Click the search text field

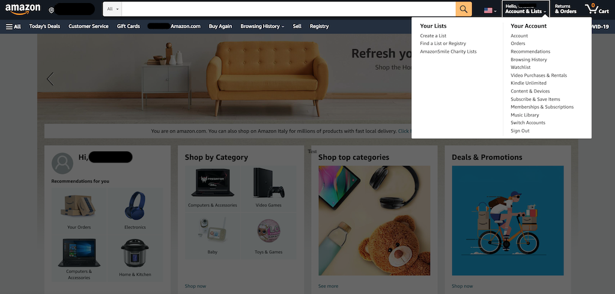tap(289, 9)
